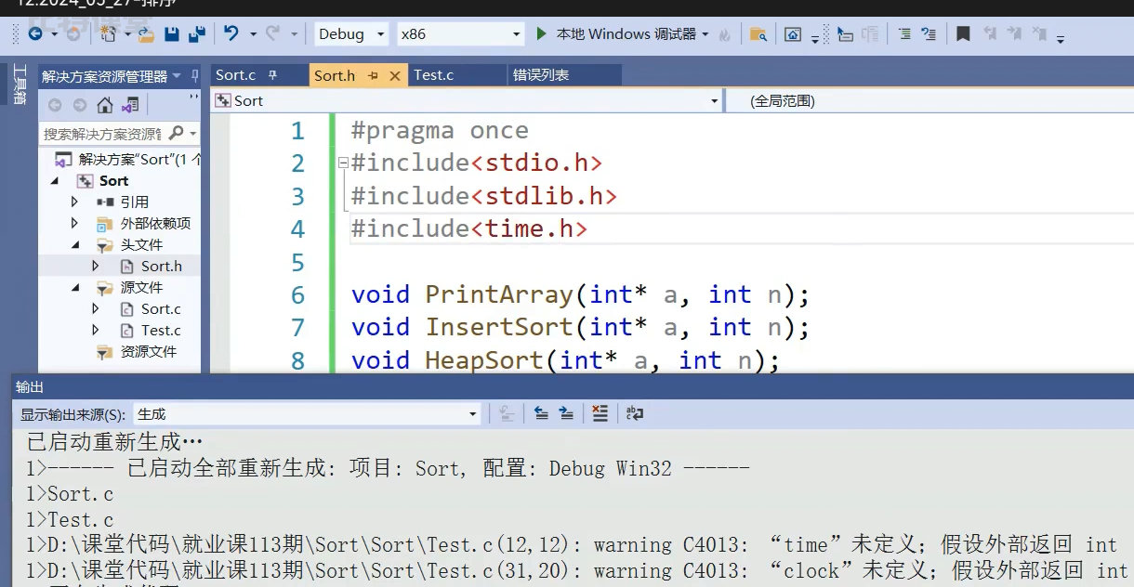Select Sort.h in Solution Explorer
Image resolution: width=1134 pixels, height=587 pixels.
(x=161, y=266)
